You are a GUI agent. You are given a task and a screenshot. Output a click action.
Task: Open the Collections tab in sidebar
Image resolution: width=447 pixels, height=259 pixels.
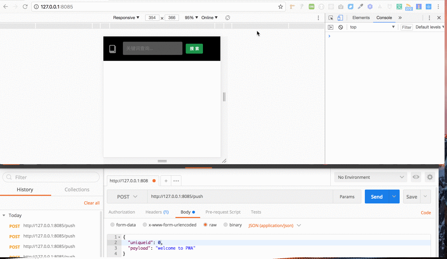(77, 190)
